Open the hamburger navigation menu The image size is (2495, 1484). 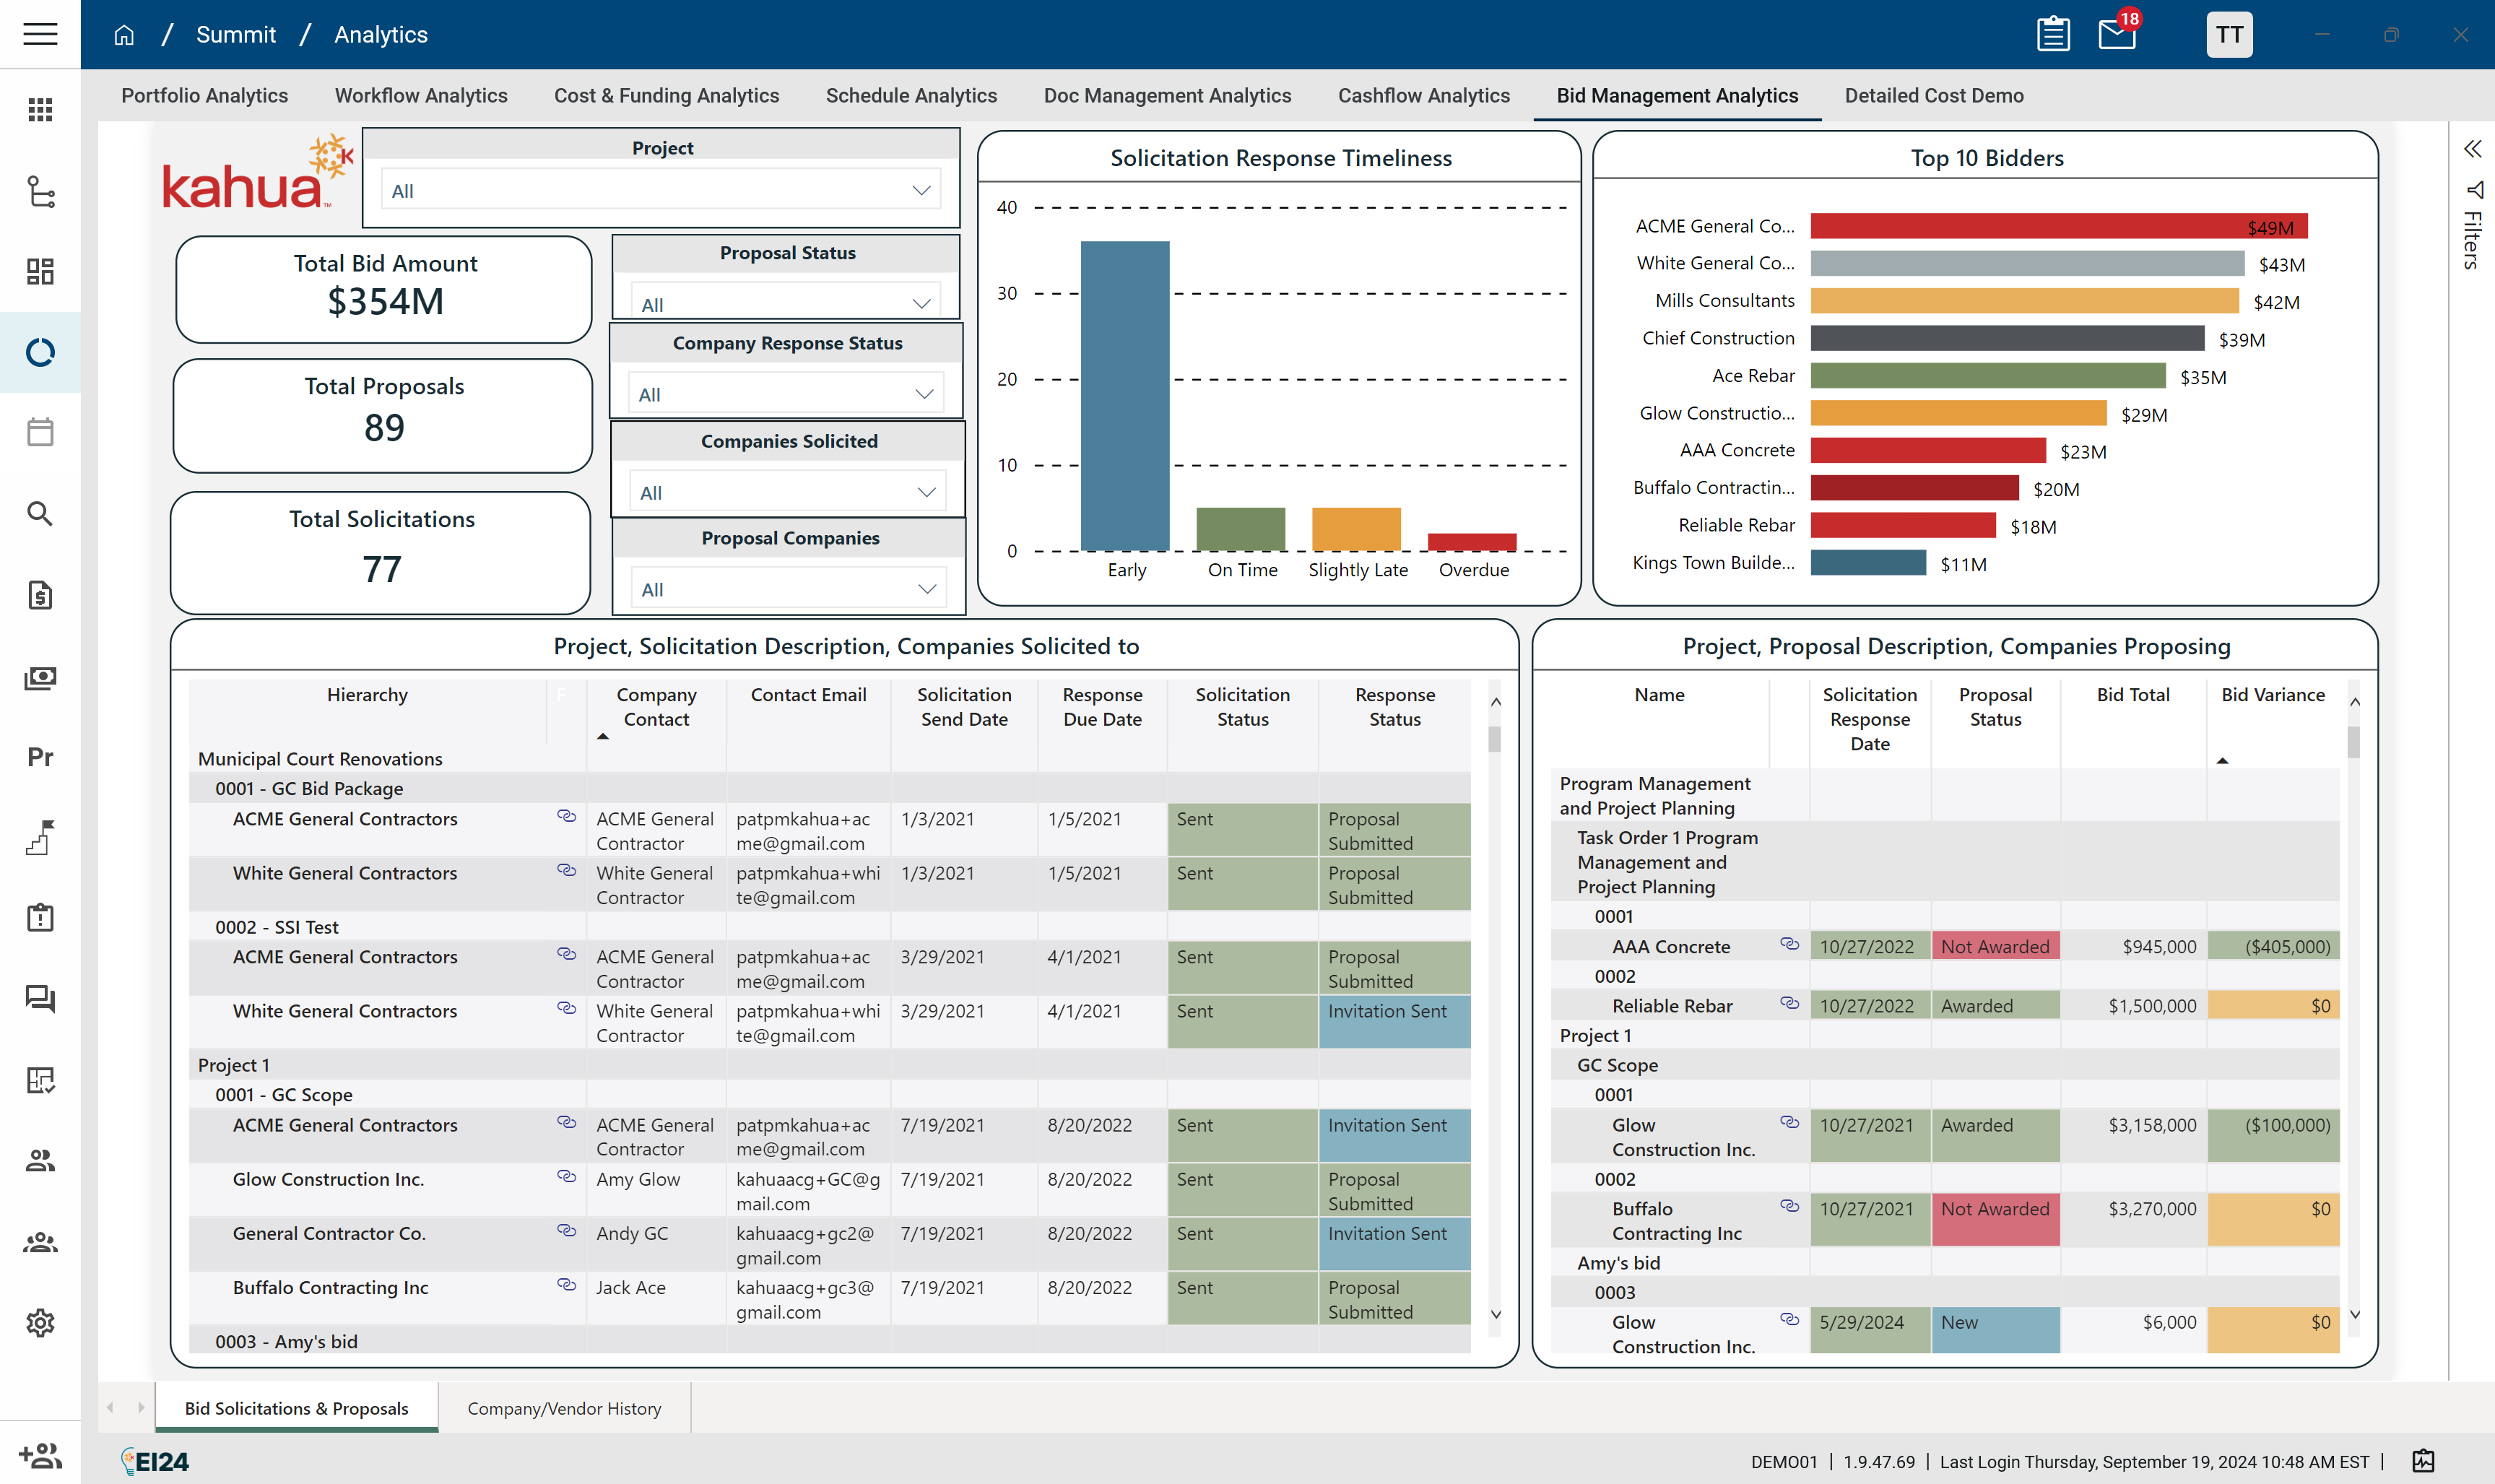pos(40,34)
